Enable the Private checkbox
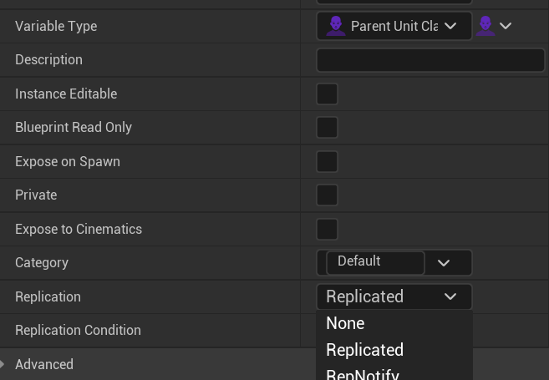The image size is (549, 380). pos(327,195)
